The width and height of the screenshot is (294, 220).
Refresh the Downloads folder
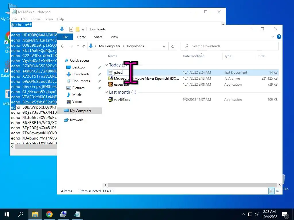tap(173, 46)
